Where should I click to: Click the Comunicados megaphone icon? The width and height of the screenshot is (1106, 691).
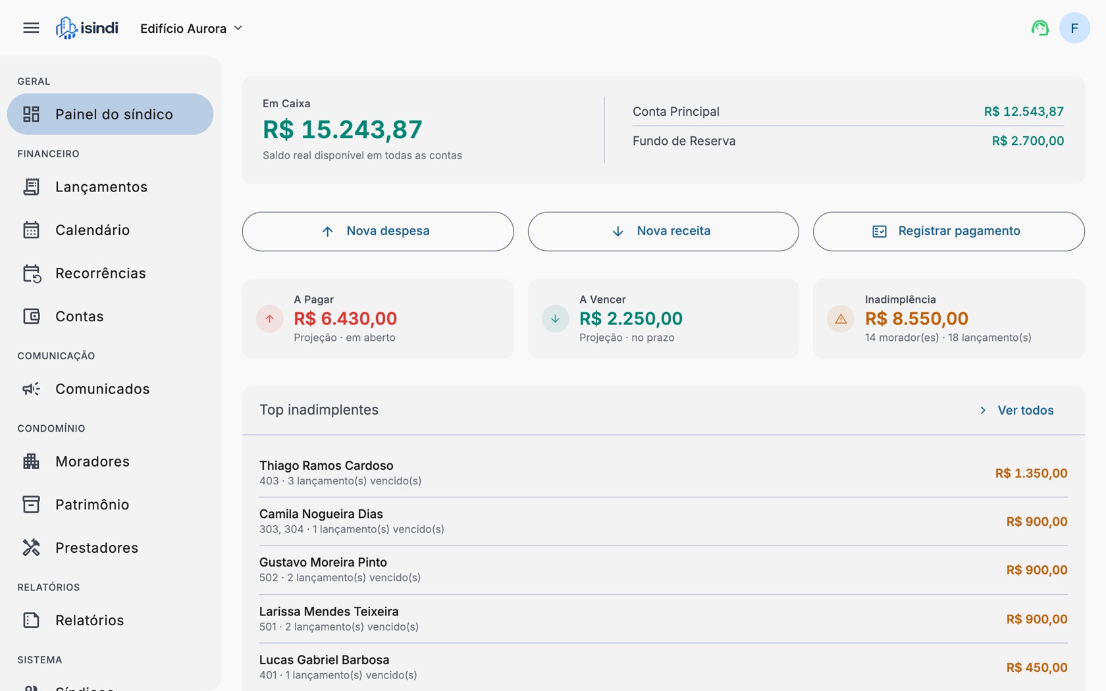click(x=31, y=389)
